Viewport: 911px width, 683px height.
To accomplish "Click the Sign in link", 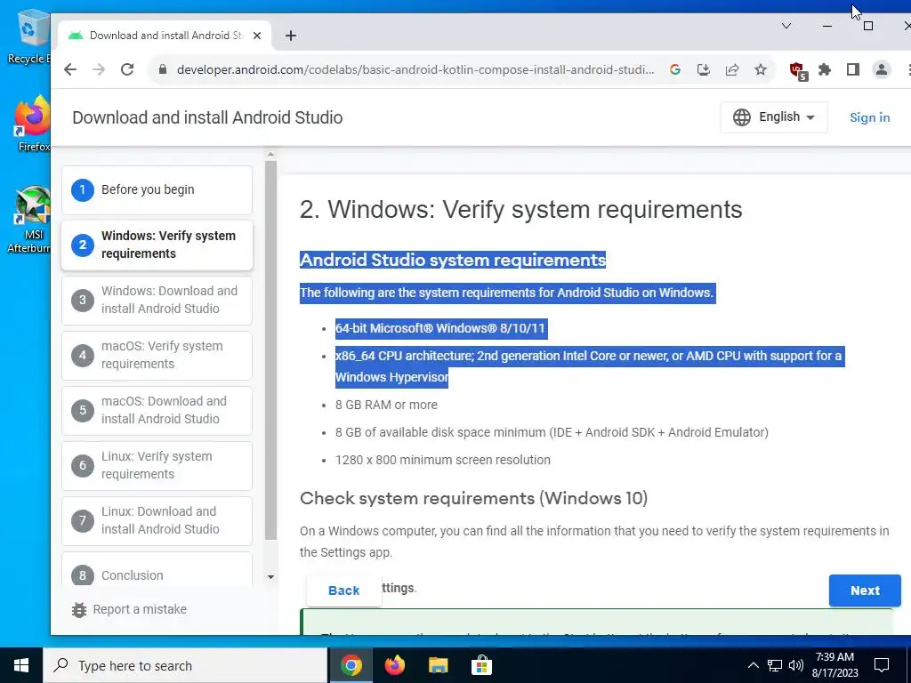I will [869, 117].
